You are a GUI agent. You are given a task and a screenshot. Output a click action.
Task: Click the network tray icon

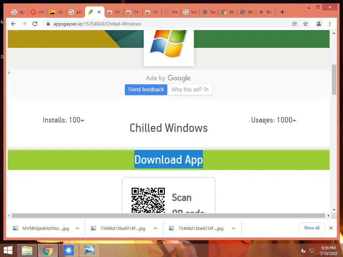click(x=312, y=251)
